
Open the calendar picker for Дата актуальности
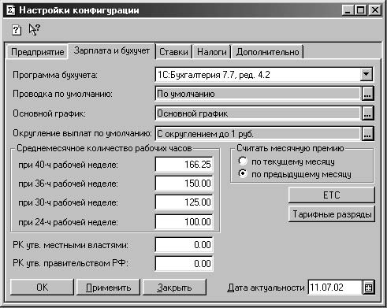pos(368,288)
